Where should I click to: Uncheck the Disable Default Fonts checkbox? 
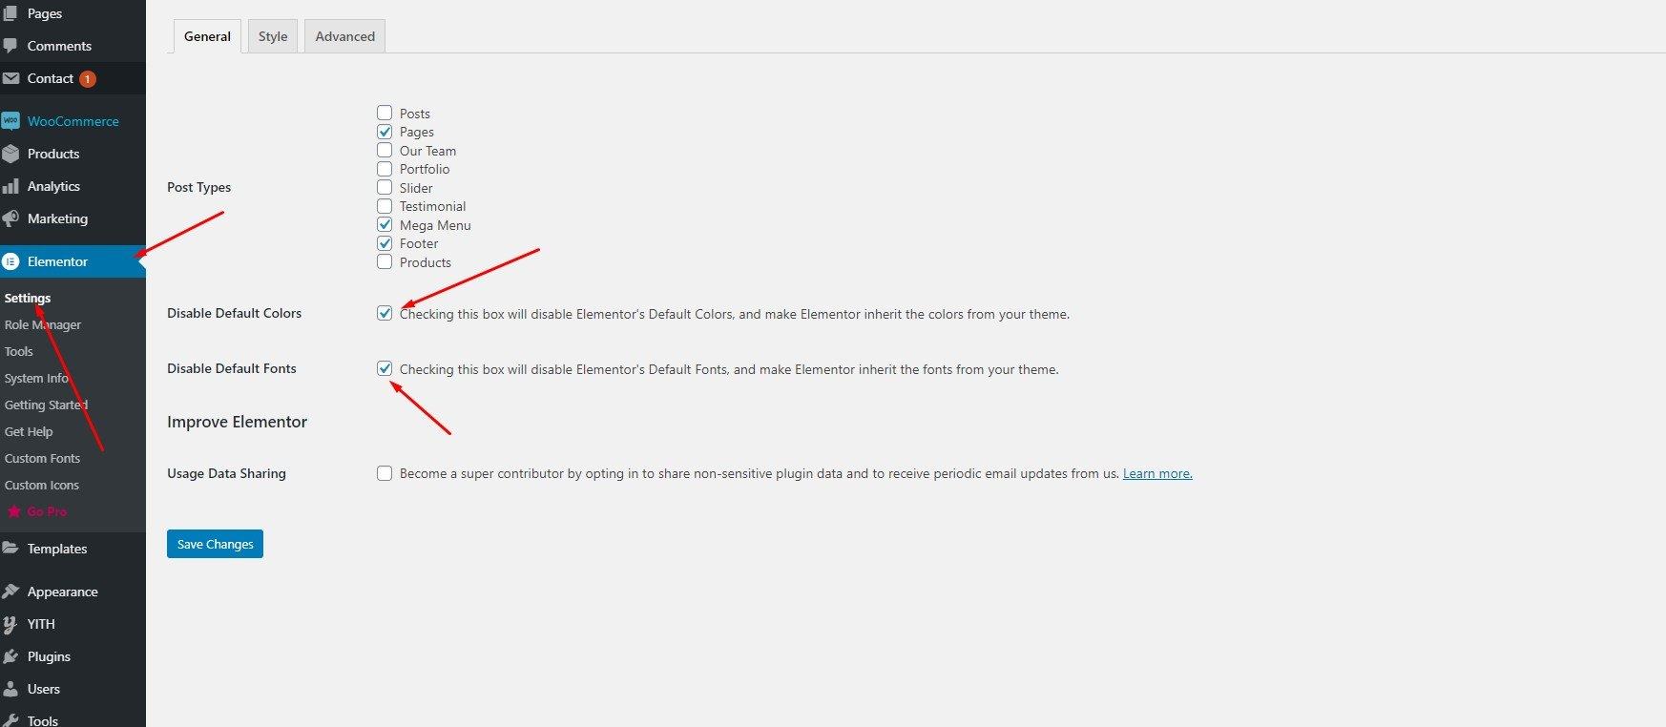pyautogui.click(x=385, y=368)
